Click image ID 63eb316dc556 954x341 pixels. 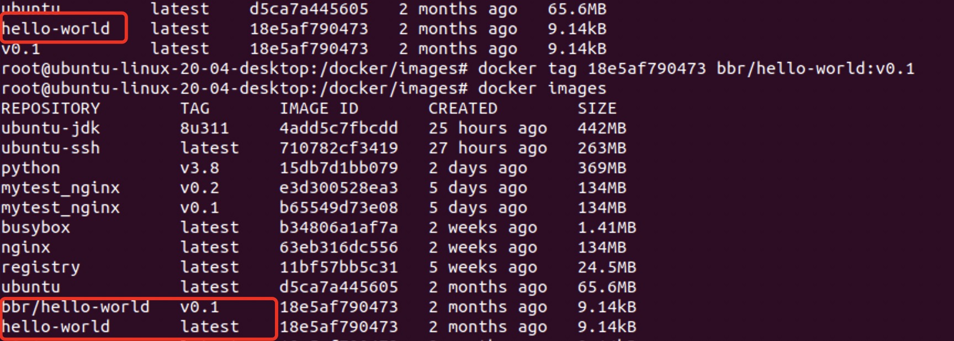click(338, 248)
